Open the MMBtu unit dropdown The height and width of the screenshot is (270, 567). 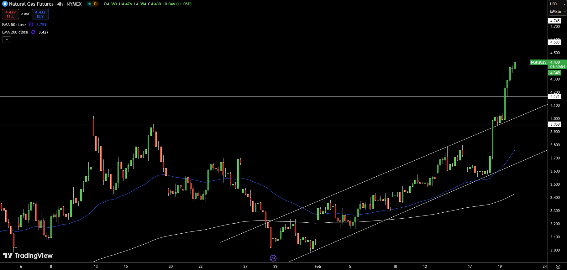tap(558, 12)
